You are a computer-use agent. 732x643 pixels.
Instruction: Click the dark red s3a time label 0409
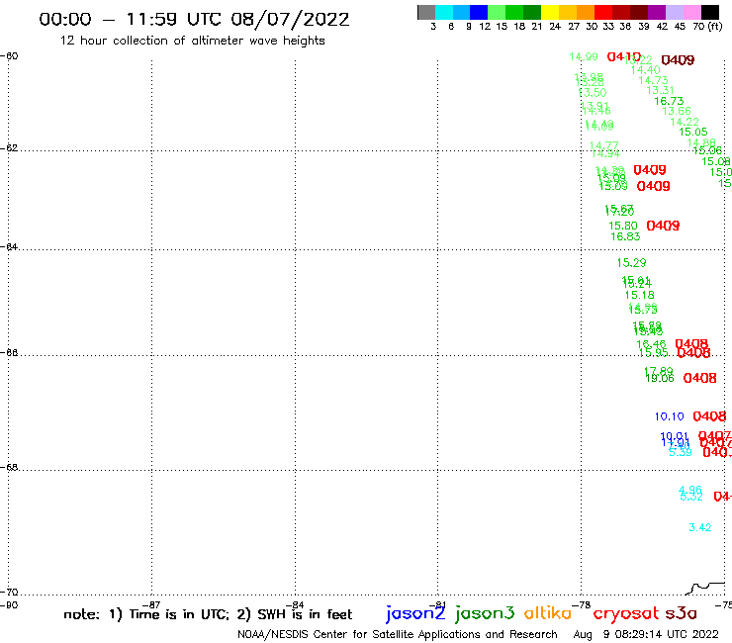point(678,60)
